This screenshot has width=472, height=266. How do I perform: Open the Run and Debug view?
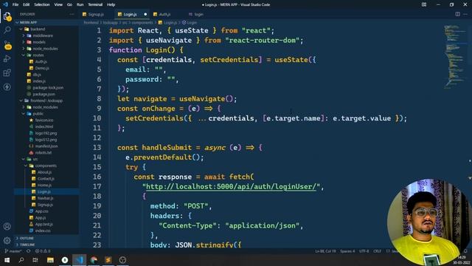[7, 58]
